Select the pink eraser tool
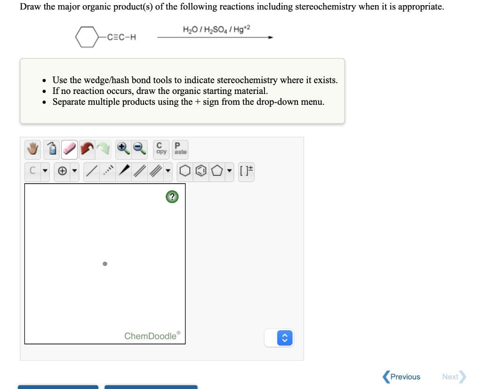Viewport: 482px width, 389px height. point(70,149)
